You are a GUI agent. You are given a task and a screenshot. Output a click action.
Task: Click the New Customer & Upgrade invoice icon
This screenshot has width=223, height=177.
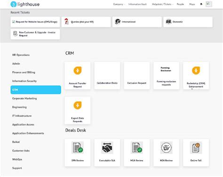point(16,33)
